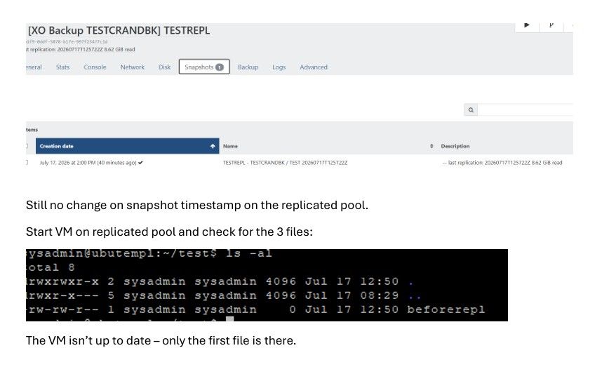Click the snapshot count badge on Snapshots tab
The width and height of the screenshot is (602, 381).
click(x=219, y=67)
